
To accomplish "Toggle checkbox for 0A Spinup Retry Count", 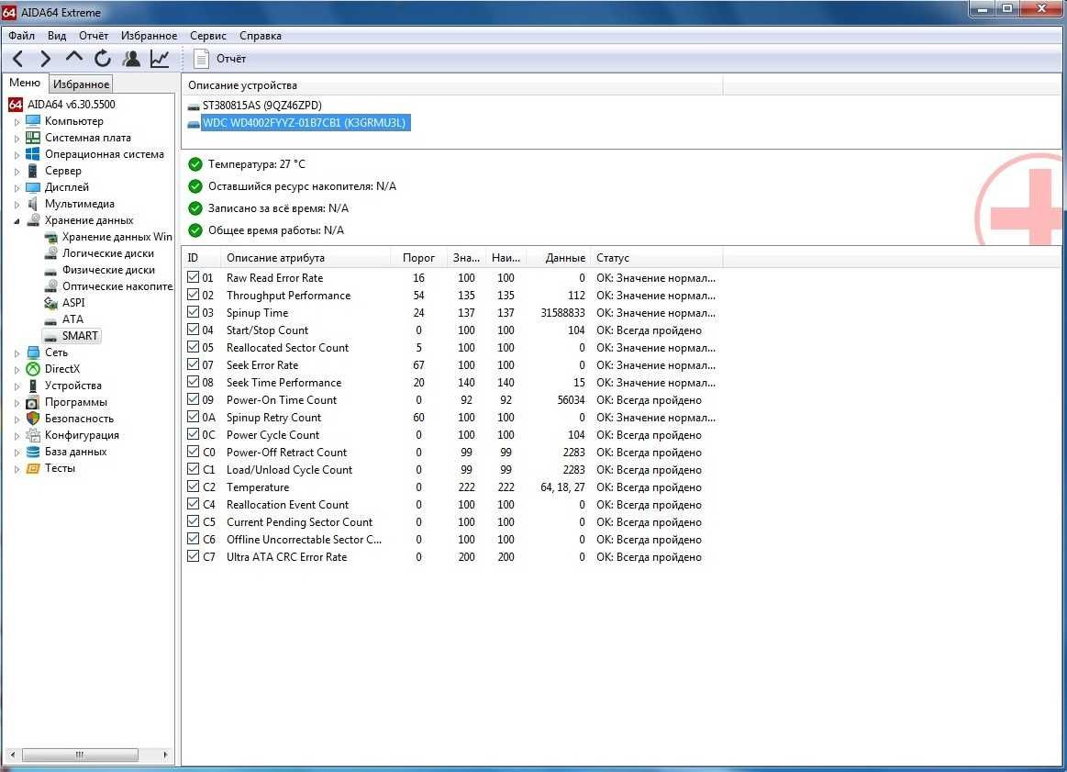I will [194, 417].
